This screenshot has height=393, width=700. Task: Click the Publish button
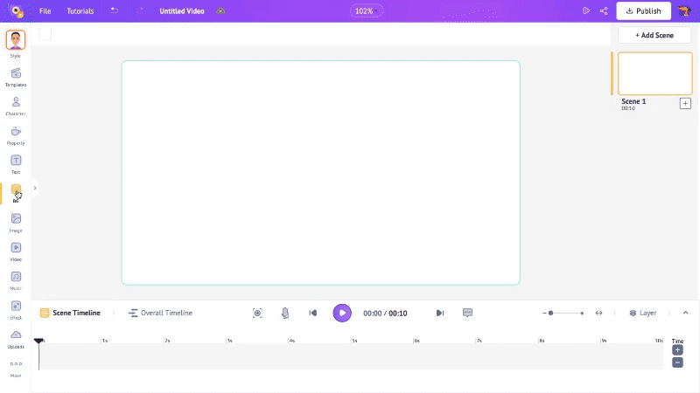pos(644,11)
